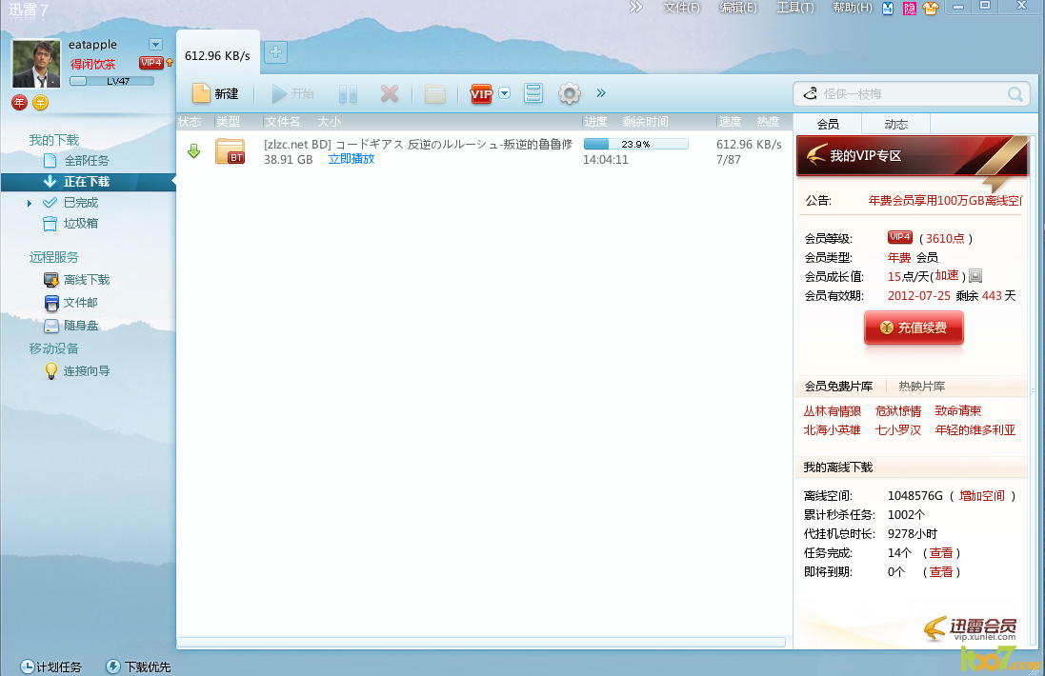
Task: Click 查看 link beside 任务完成
Action: pos(941,553)
